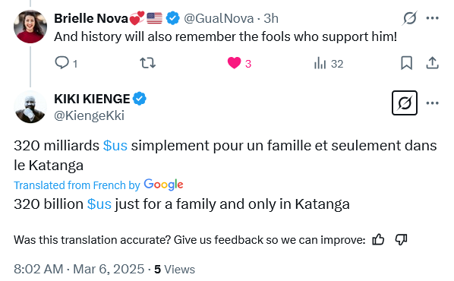The image size is (454, 281).
Task: Visit @GualNova handle link
Action: pyautogui.click(x=219, y=18)
